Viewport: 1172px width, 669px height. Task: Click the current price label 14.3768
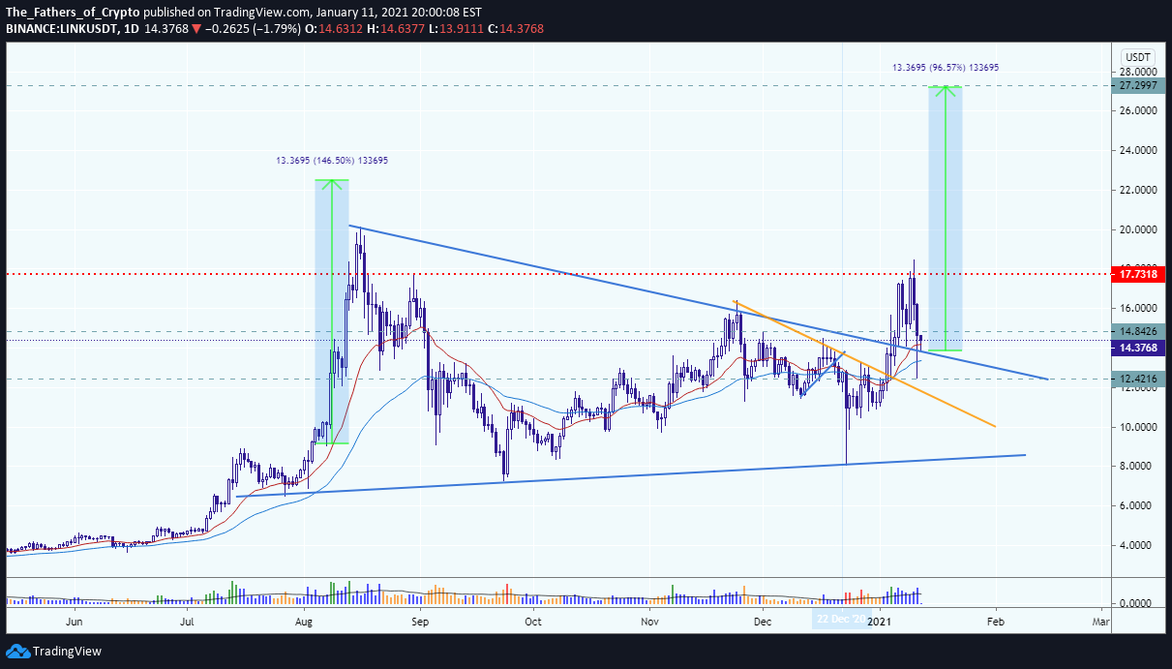pos(1137,347)
